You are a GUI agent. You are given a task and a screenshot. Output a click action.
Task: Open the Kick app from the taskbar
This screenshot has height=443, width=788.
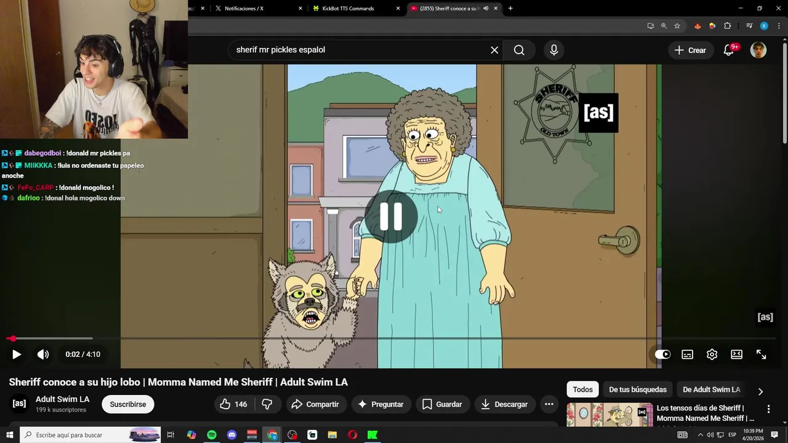[372, 435]
